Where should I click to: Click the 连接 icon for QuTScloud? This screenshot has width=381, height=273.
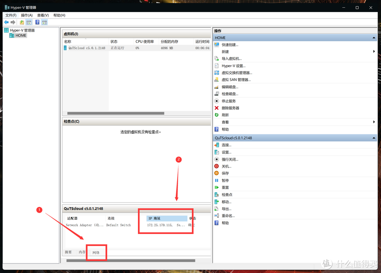point(217,145)
